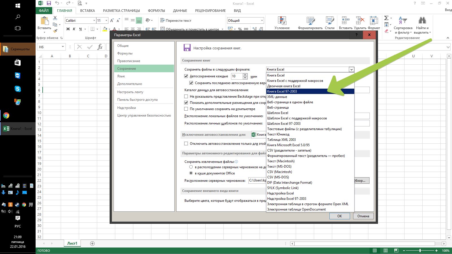
Task: Open the font size 11 dropdown
Action: (x=106, y=21)
